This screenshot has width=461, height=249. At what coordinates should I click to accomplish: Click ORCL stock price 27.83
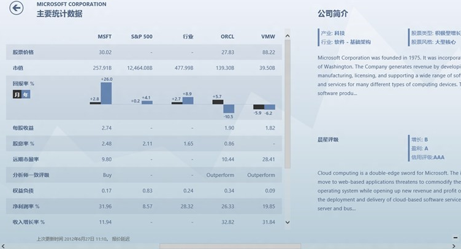[228, 52]
